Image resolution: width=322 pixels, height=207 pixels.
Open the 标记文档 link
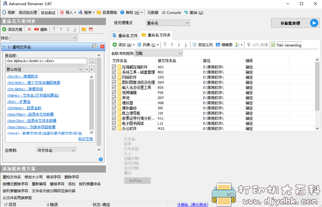tap(85, 139)
